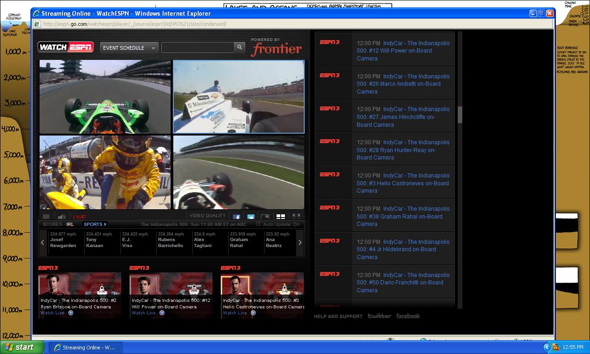Open the #38 Graham Rahal on-Board Camera link
This screenshot has height=354, width=590.
tap(403, 216)
